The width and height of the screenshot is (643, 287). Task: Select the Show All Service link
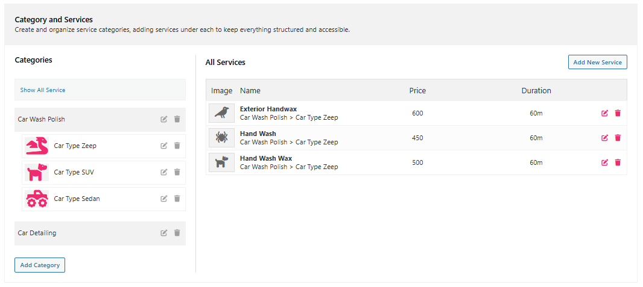pos(43,90)
